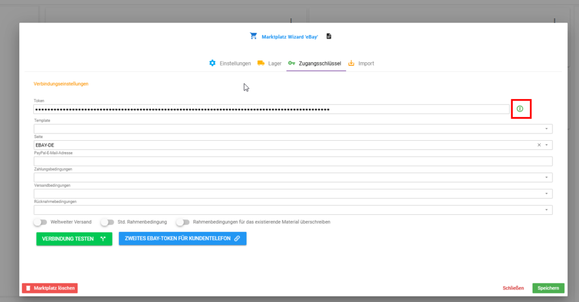Toggle Std. Rahmenbedingung switch
Image resolution: width=579 pixels, height=302 pixels.
pos(107,222)
